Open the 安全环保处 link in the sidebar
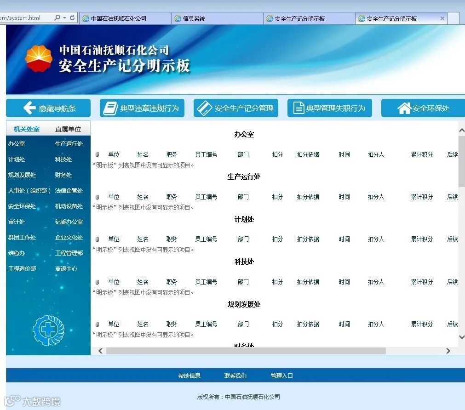Screen dimensions: 465x410 pyautogui.click(x=22, y=206)
